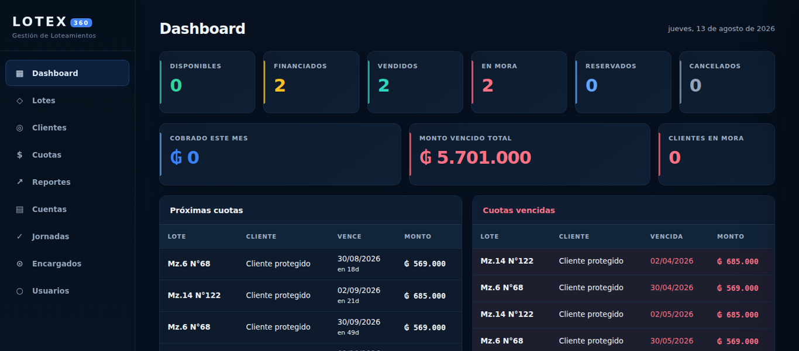The height and width of the screenshot is (351, 799).
Task: Select Cuentas in the sidebar
Action: click(x=67, y=209)
